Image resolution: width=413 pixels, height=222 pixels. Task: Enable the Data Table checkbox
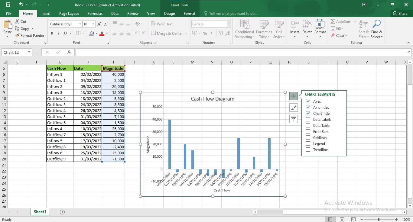[x=308, y=125]
